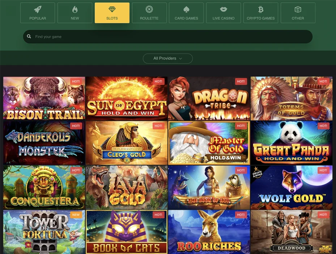This screenshot has height=254, width=336.
Task: Click the HOT! badge on Bison Trail
Action: point(76,81)
